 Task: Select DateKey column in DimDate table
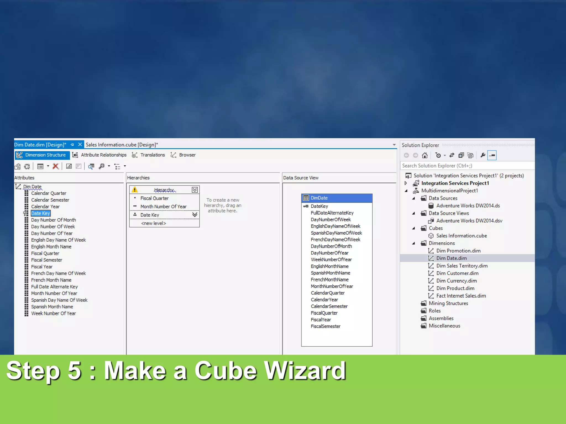click(x=319, y=206)
